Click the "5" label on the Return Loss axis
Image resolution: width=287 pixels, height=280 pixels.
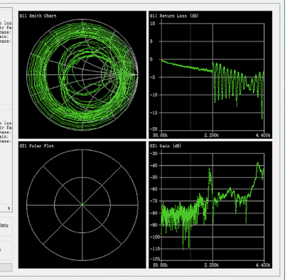pyautogui.click(x=151, y=41)
